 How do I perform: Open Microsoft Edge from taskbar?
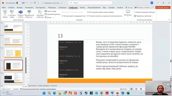pyautogui.click(x=55, y=93)
